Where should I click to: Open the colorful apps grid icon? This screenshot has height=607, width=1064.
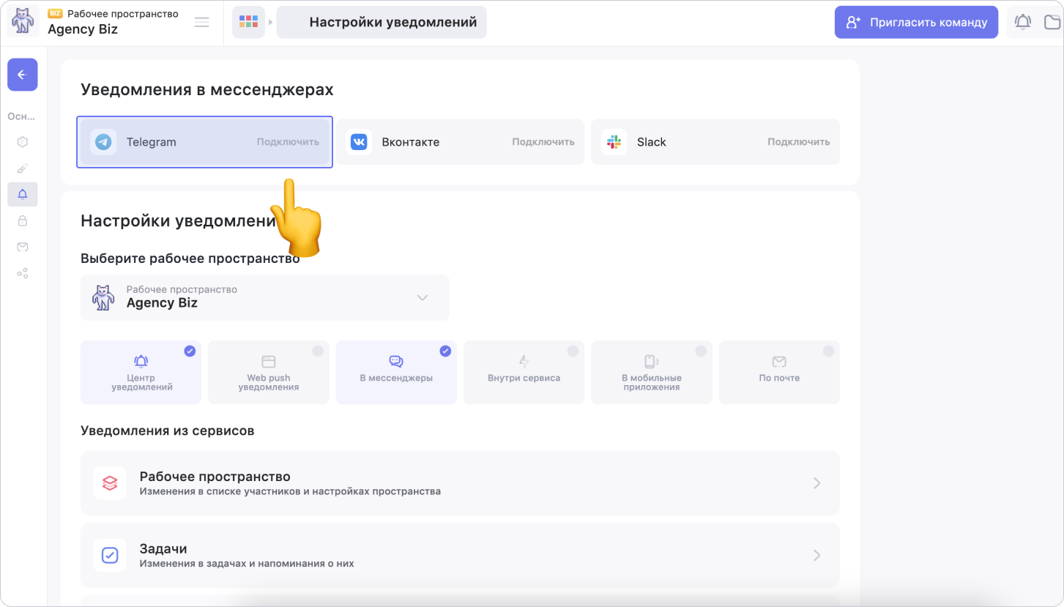coord(248,22)
